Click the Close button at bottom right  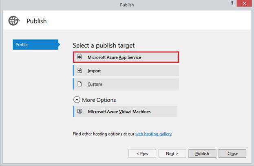coord(232,153)
